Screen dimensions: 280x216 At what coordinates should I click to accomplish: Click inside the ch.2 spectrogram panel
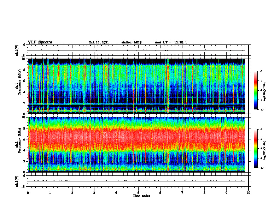click(136, 145)
